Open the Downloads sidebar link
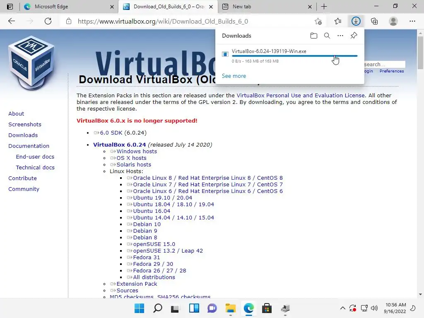 [23, 135]
